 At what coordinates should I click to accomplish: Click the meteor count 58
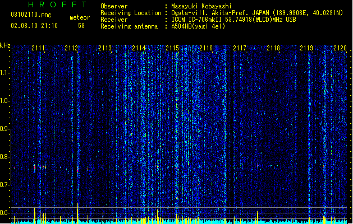[81, 26]
